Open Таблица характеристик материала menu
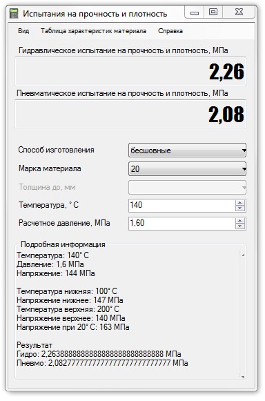Viewport: 265px width, 401px height. 93,31
